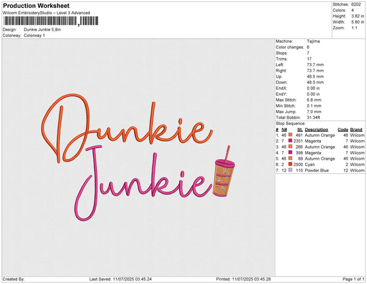This screenshot has width=367, height=284.
Task: Click the Magenta swatch in stop row 2
Action: (x=290, y=141)
